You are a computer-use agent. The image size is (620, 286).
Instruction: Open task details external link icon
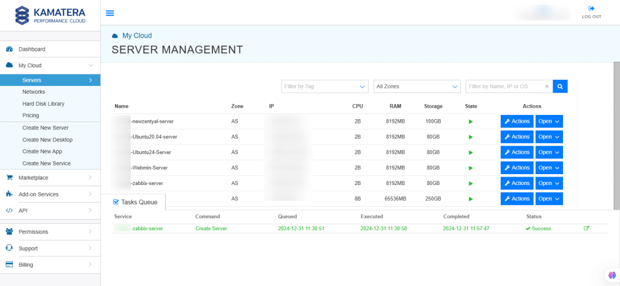[x=586, y=228]
